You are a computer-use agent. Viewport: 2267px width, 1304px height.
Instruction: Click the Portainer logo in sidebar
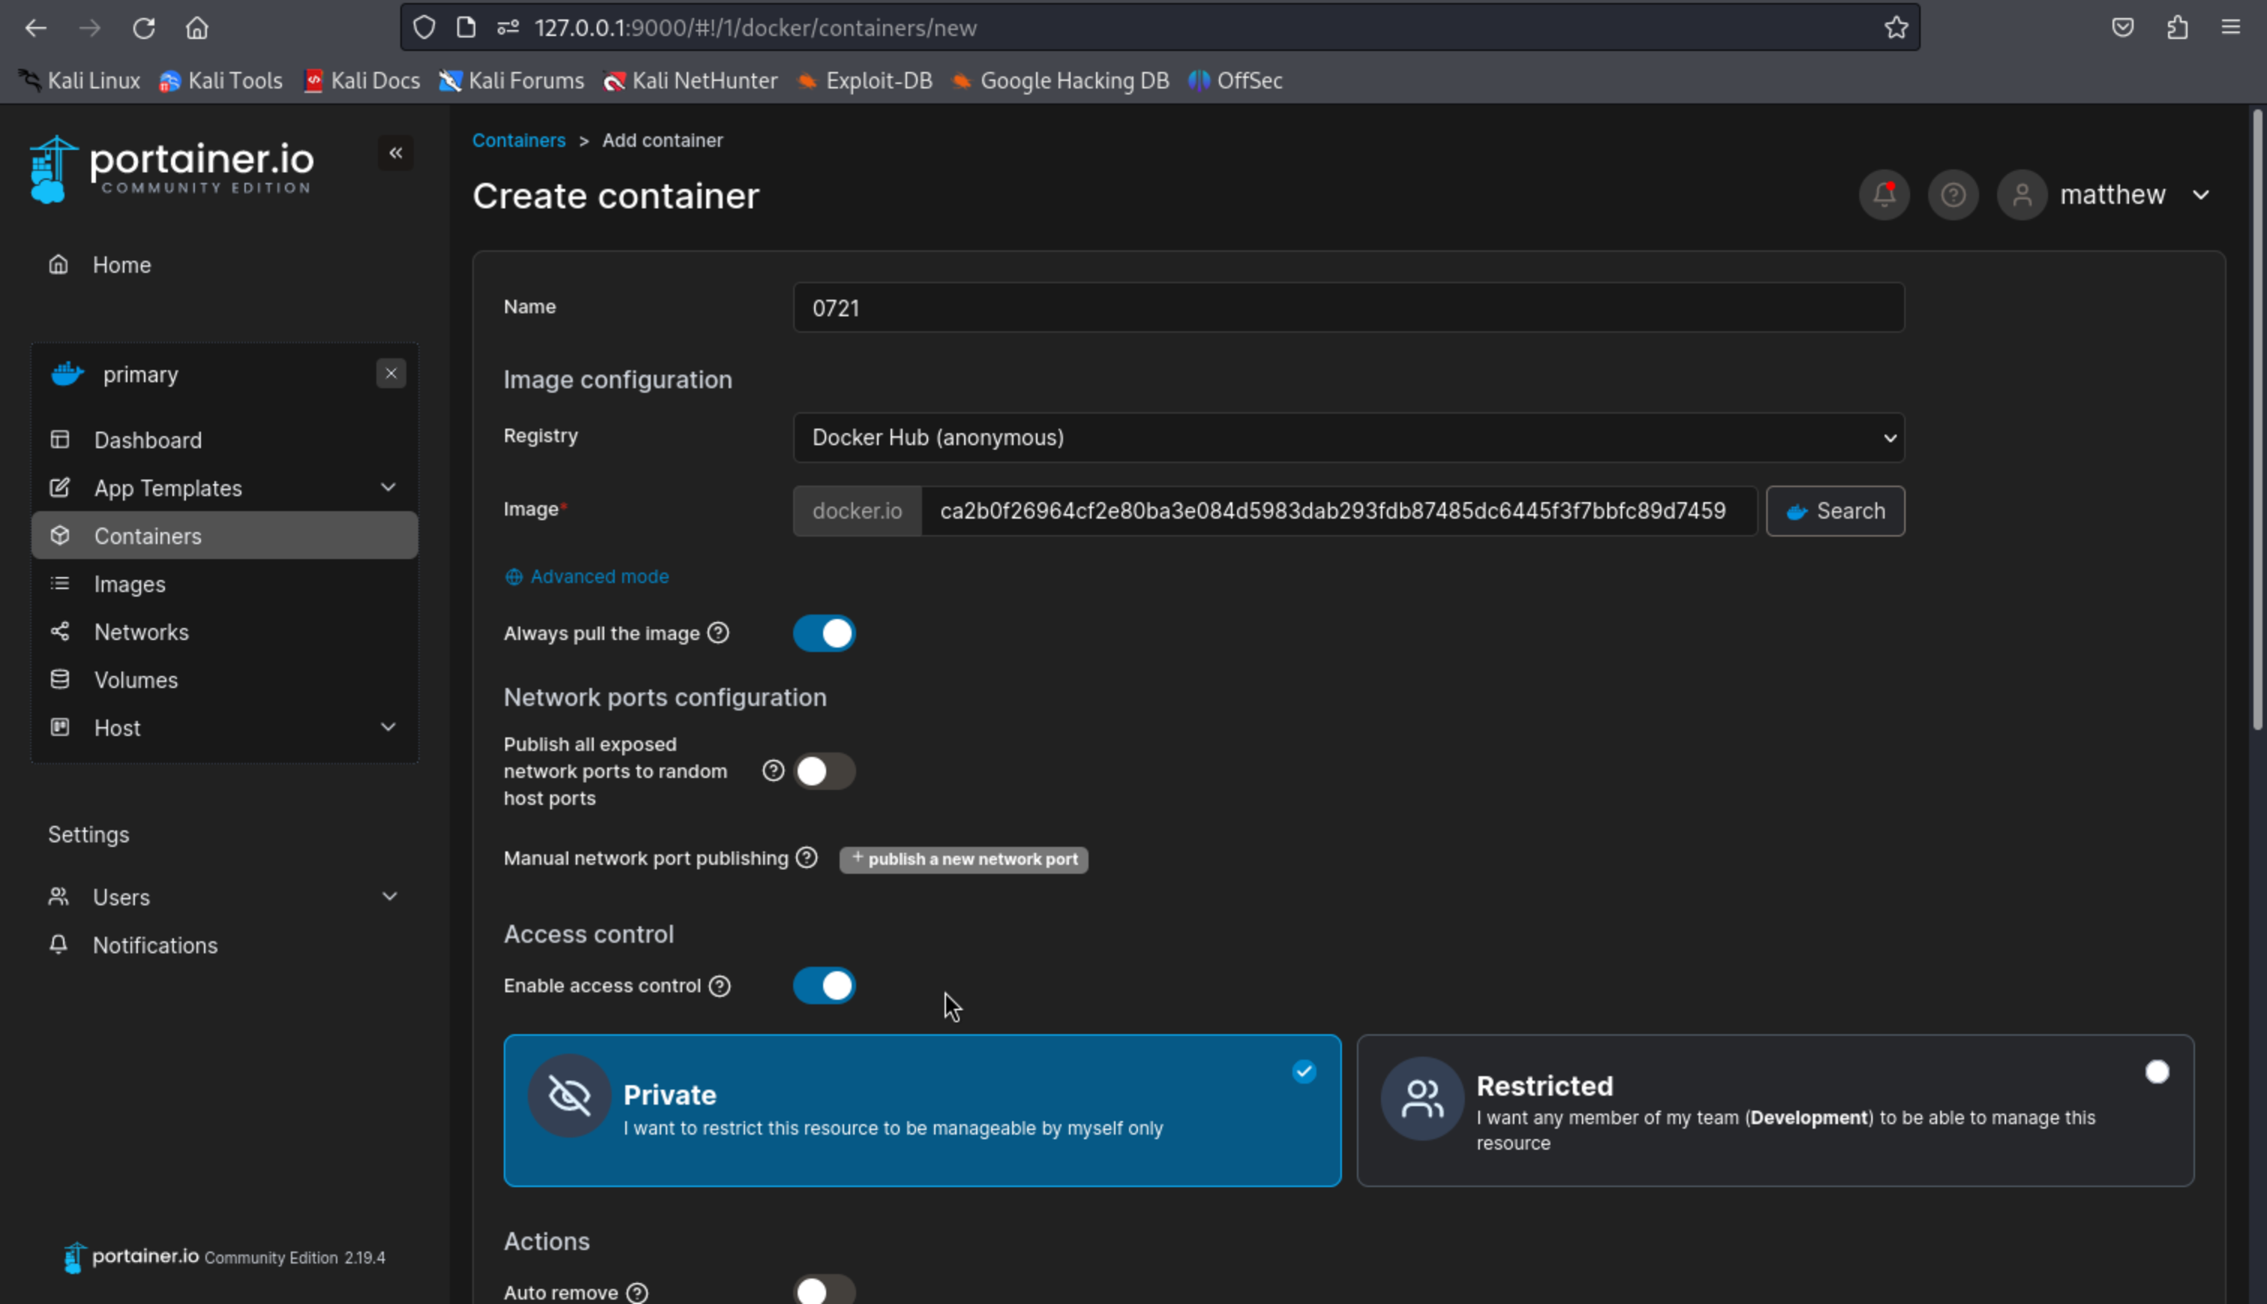tap(171, 167)
